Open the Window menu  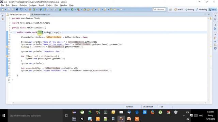click(64, 5)
